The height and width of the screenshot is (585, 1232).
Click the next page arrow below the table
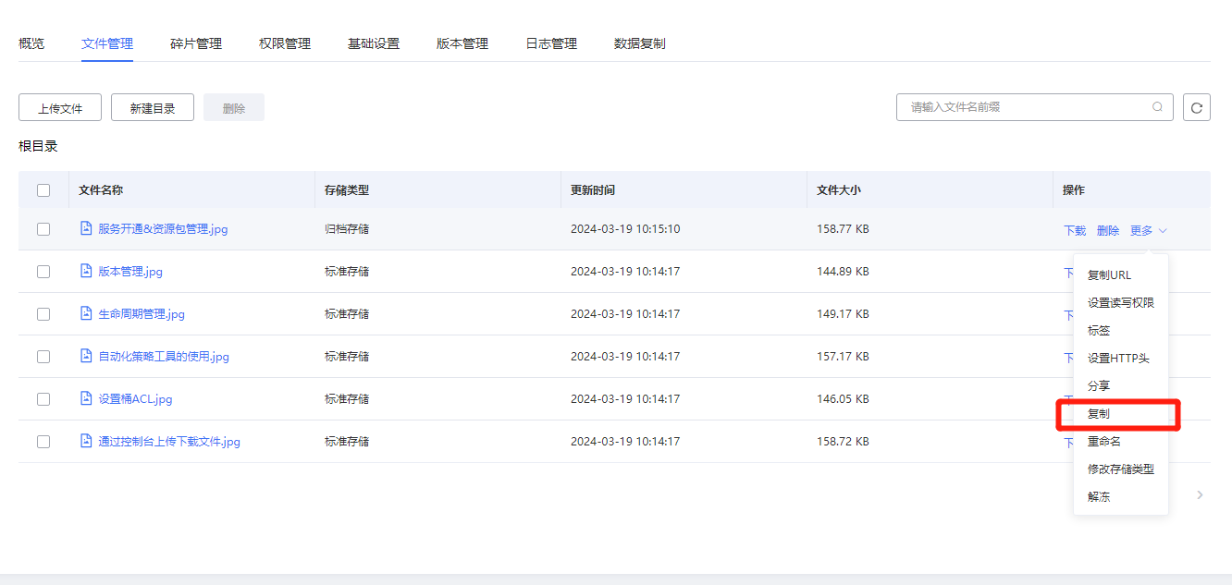click(1201, 495)
